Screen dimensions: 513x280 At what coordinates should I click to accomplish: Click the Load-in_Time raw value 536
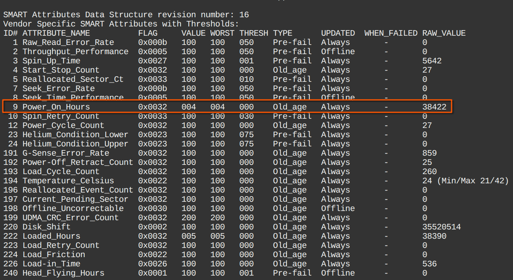429,264
